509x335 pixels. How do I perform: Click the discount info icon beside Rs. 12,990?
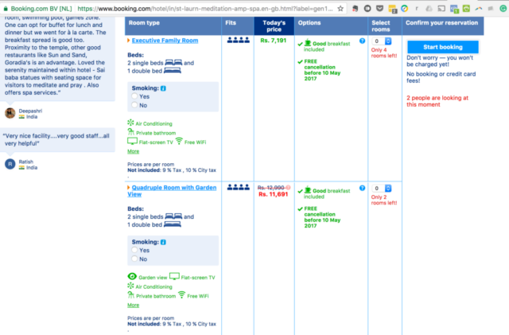[x=288, y=188]
